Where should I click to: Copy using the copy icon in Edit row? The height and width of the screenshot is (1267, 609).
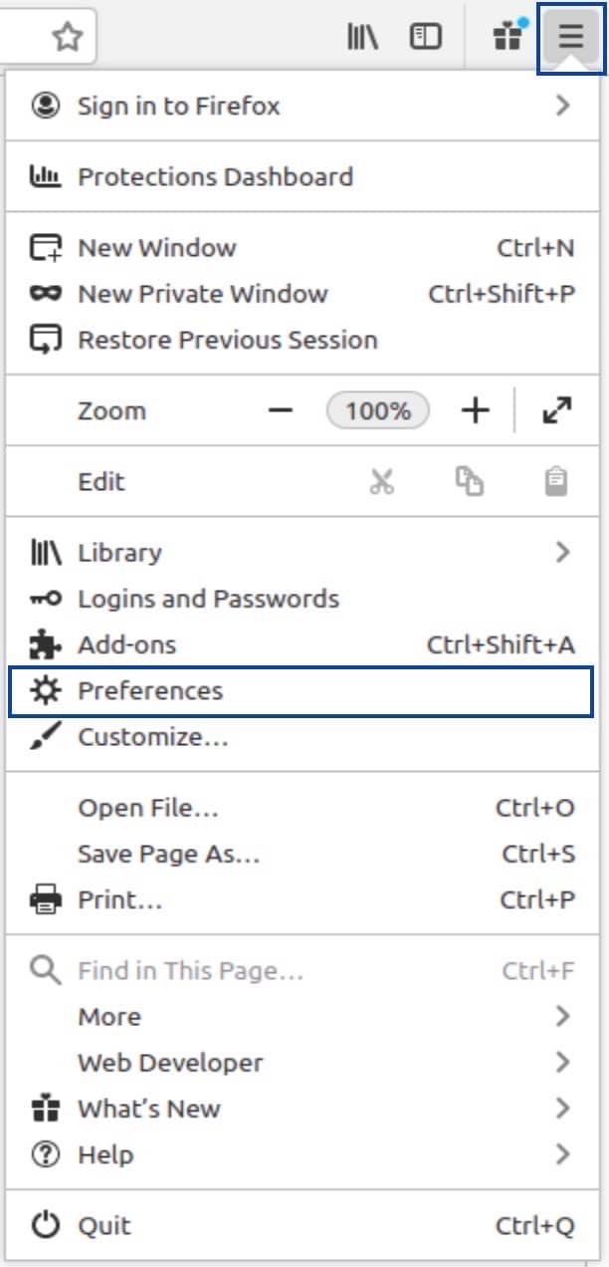pyautogui.click(x=470, y=481)
